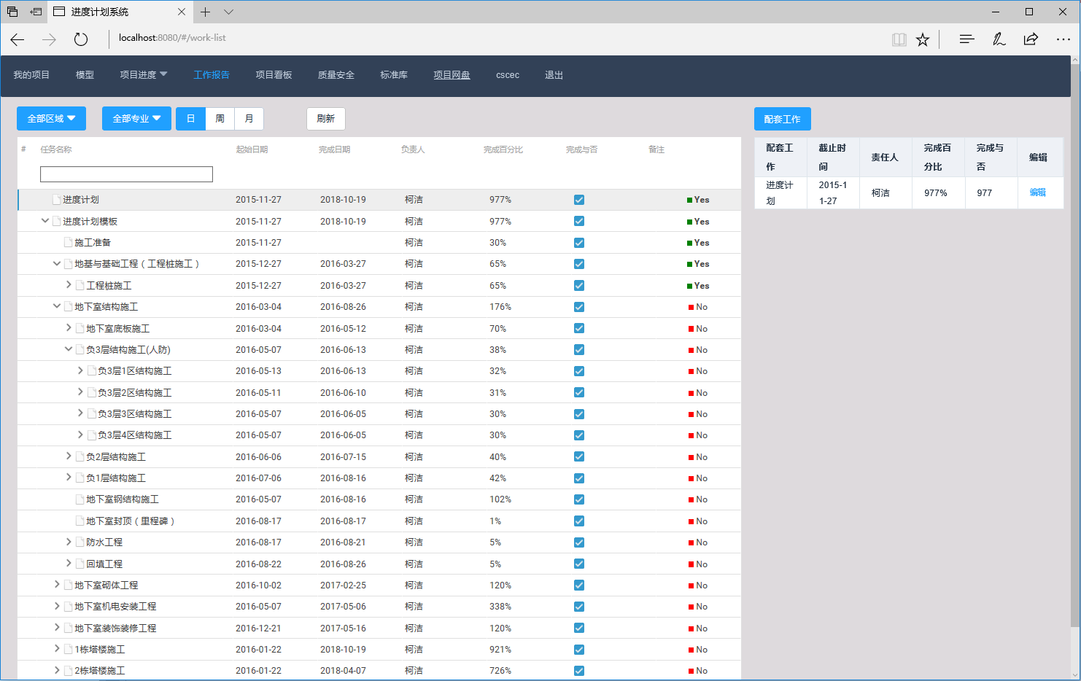Switch to 周 view tab
The image size is (1081, 681).
tap(220, 118)
